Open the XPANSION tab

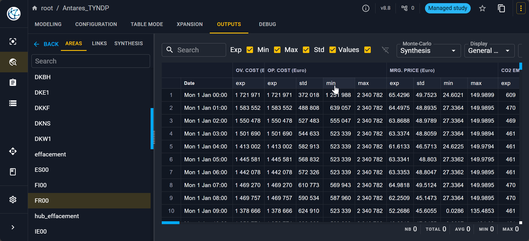pos(190,24)
